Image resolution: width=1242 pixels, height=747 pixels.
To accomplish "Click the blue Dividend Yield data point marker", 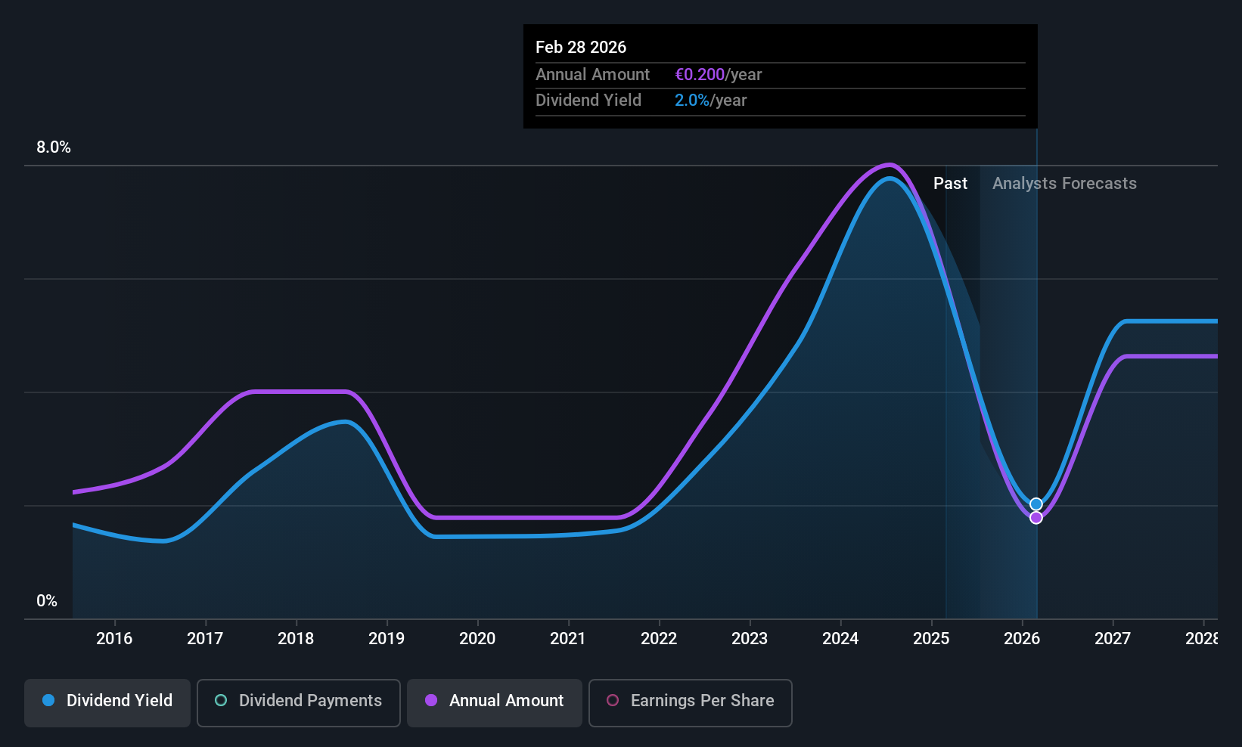I will coord(1036,504).
